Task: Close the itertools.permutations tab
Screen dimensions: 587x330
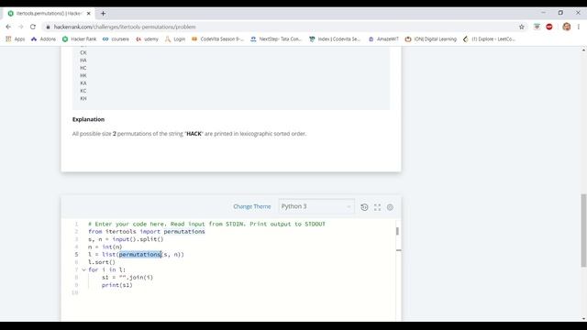Action: click(x=89, y=14)
